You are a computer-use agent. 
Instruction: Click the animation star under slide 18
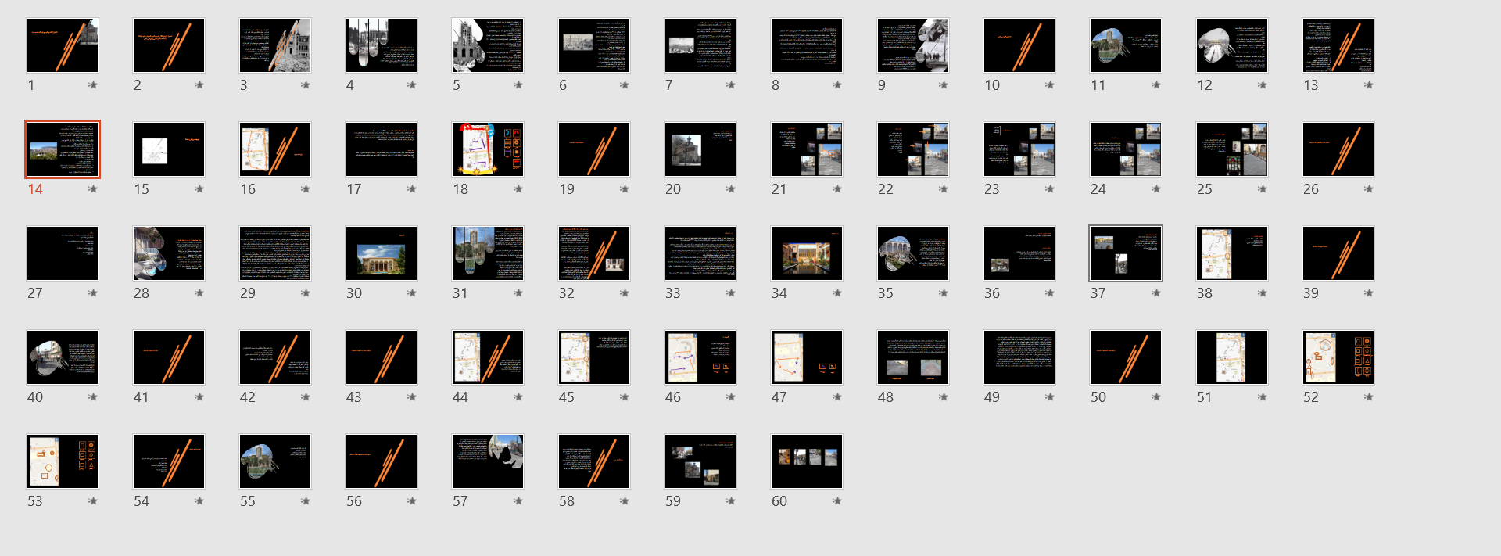518,189
